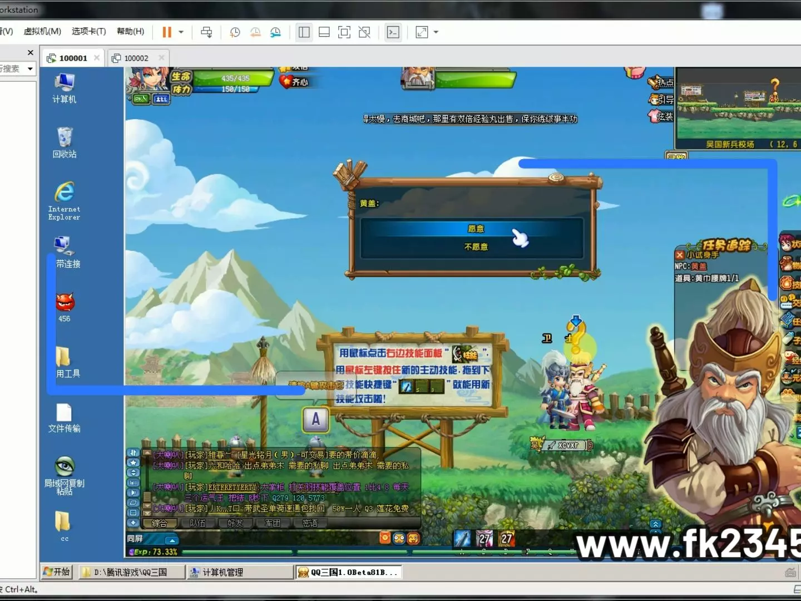The height and width of the screenshot is (601, 801).
Task: Choose the 不愿意 option in the dialog
Action: tap(476, 247)
